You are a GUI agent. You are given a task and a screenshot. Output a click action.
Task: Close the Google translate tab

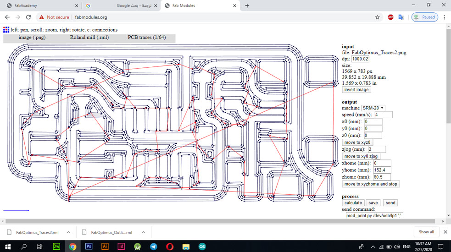[x=156, y=5]
